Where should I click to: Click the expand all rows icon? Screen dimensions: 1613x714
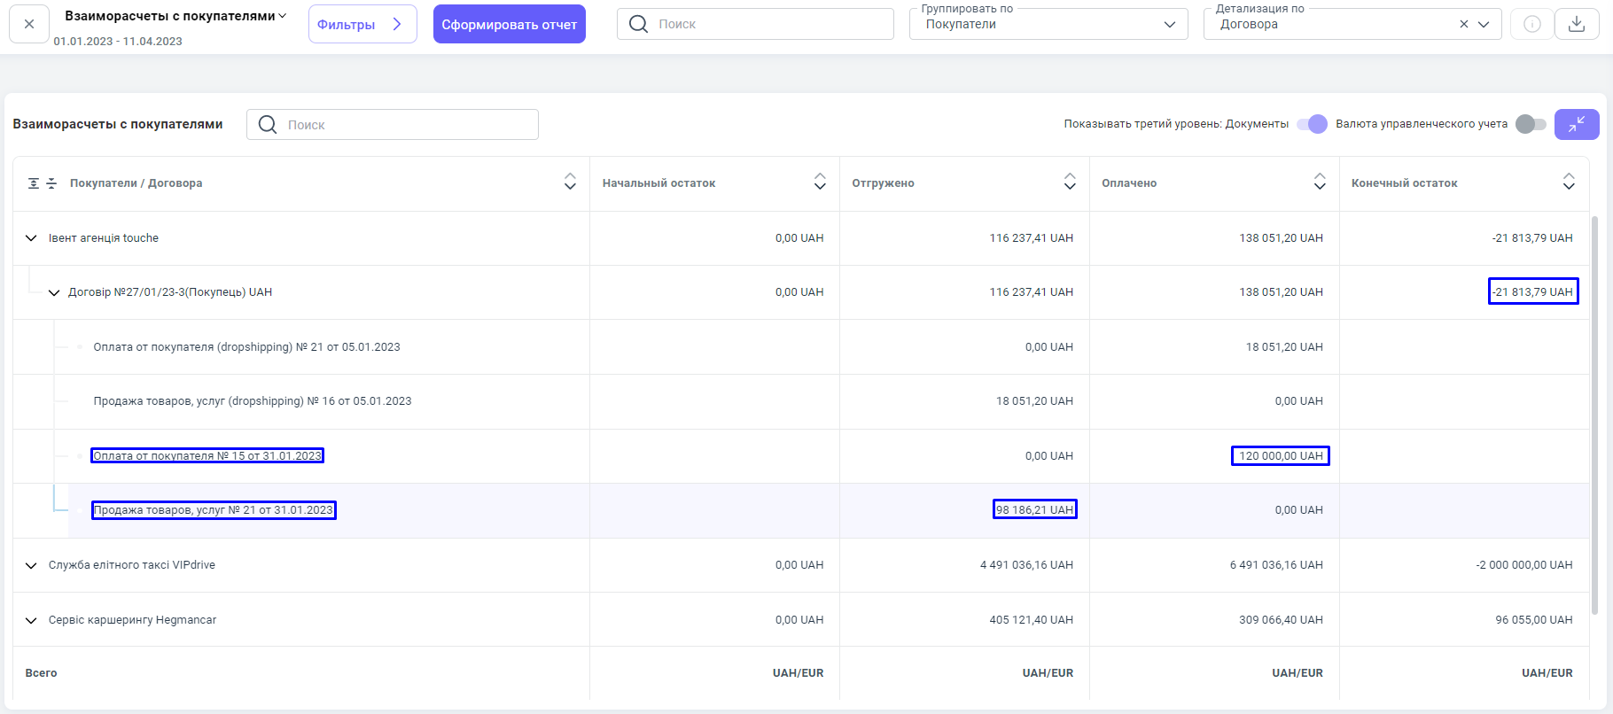pyautogui.click(x=34, y=183)
